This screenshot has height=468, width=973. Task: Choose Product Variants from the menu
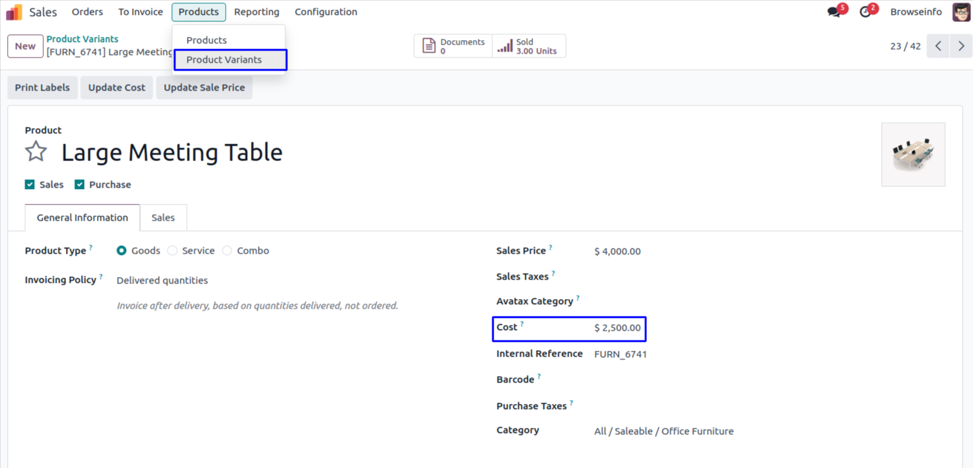pos(224,60)
